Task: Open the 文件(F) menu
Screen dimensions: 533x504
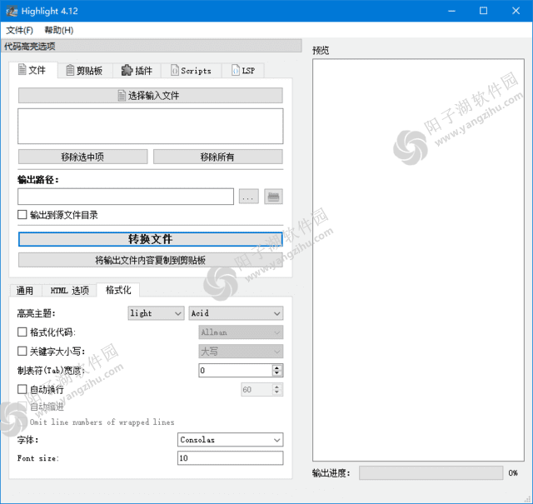Action: (x=19, y=30)
